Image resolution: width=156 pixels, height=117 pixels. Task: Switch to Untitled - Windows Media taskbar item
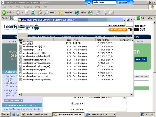pos(37,114)
